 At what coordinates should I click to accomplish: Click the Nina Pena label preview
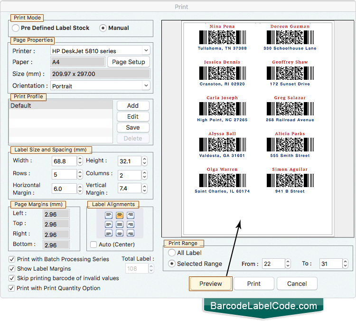click(x=222, y=38)
